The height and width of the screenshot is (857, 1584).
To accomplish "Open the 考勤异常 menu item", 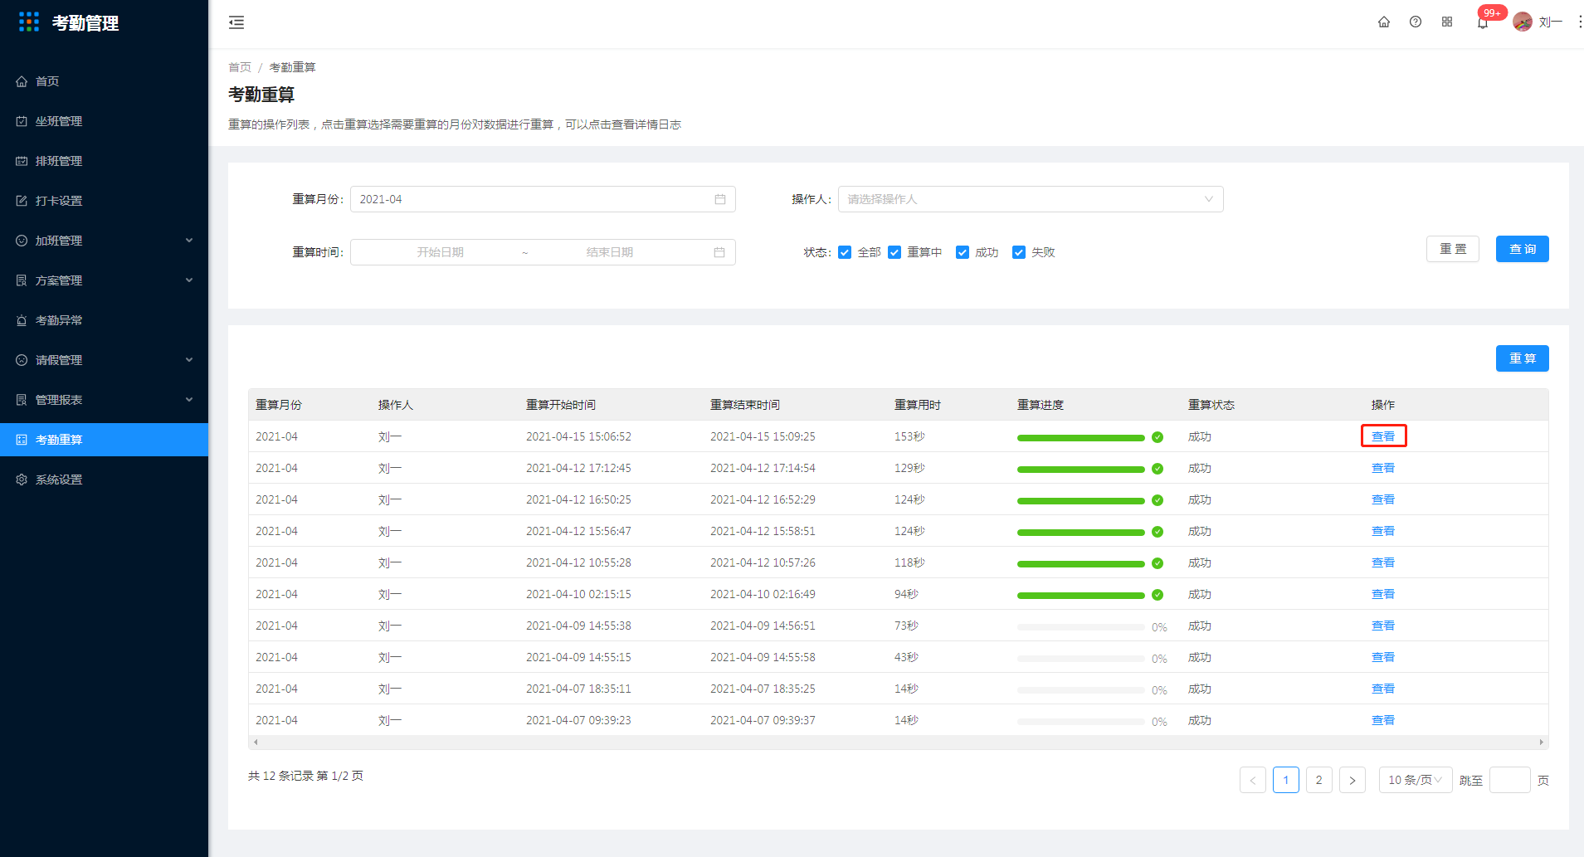I will pos(105,320).
